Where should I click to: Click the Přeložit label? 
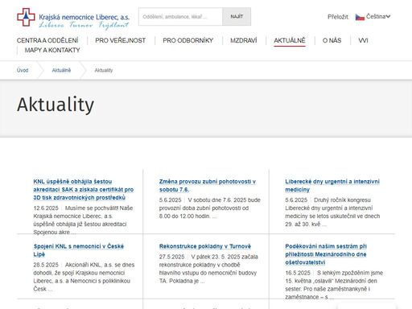click(338, 17)
